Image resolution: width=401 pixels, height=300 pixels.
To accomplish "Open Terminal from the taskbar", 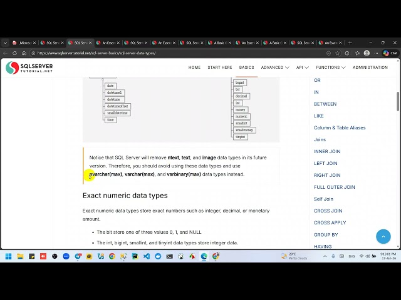I will (x=170, y=256).
